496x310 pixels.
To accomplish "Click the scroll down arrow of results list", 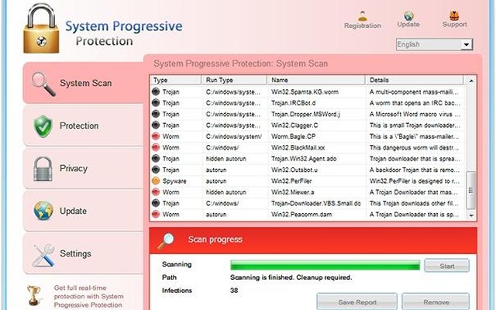I will click(x=471, y=215).
